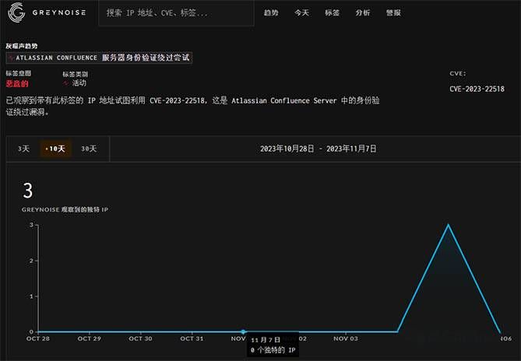
Task: Select the 30天 time range tab
Action: point(89,149)
